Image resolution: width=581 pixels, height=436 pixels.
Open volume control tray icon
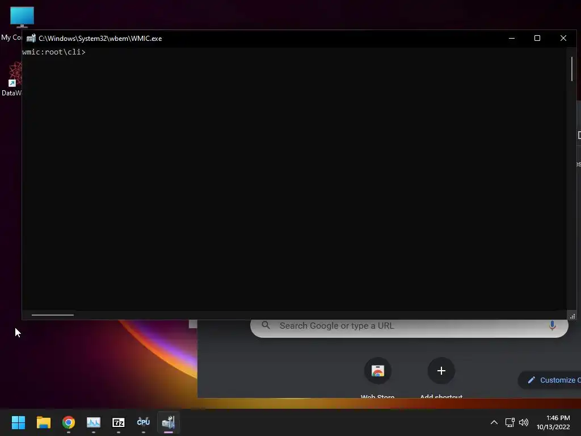click(524, 422)
